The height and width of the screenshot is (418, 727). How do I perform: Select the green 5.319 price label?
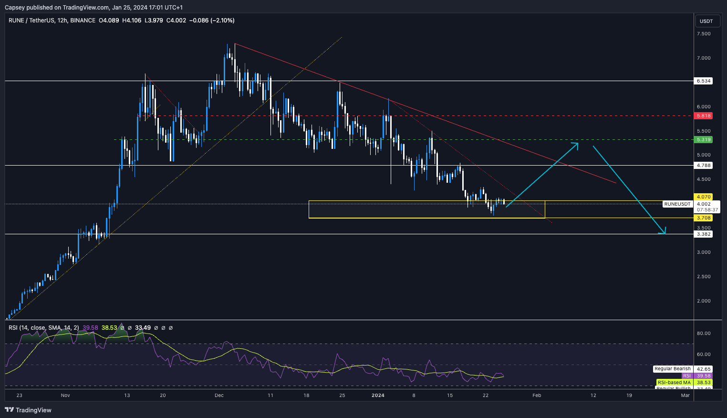coord(704,140)
